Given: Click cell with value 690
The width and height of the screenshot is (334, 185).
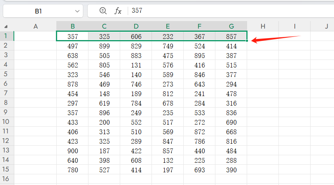Looking at the screenshot, I should coord(231,122).
